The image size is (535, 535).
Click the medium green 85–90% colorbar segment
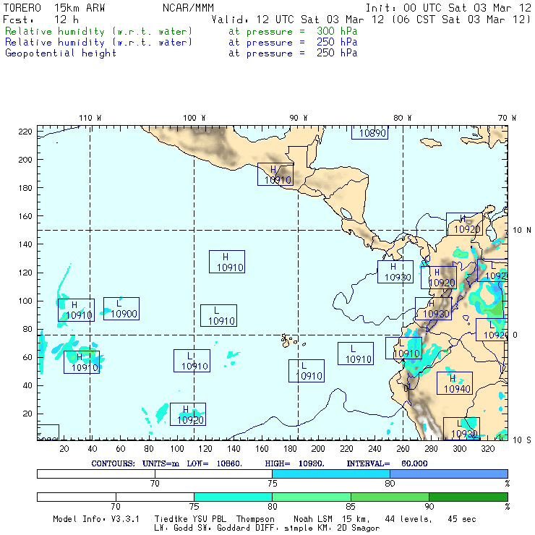[x=390, y=497]
